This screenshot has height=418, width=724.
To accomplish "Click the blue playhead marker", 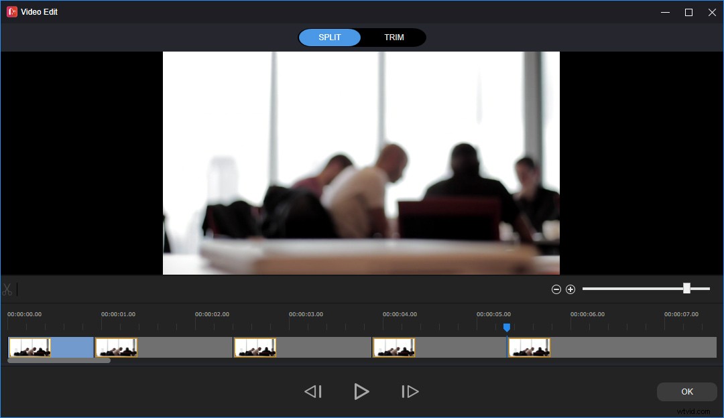I will click(507, 328).
